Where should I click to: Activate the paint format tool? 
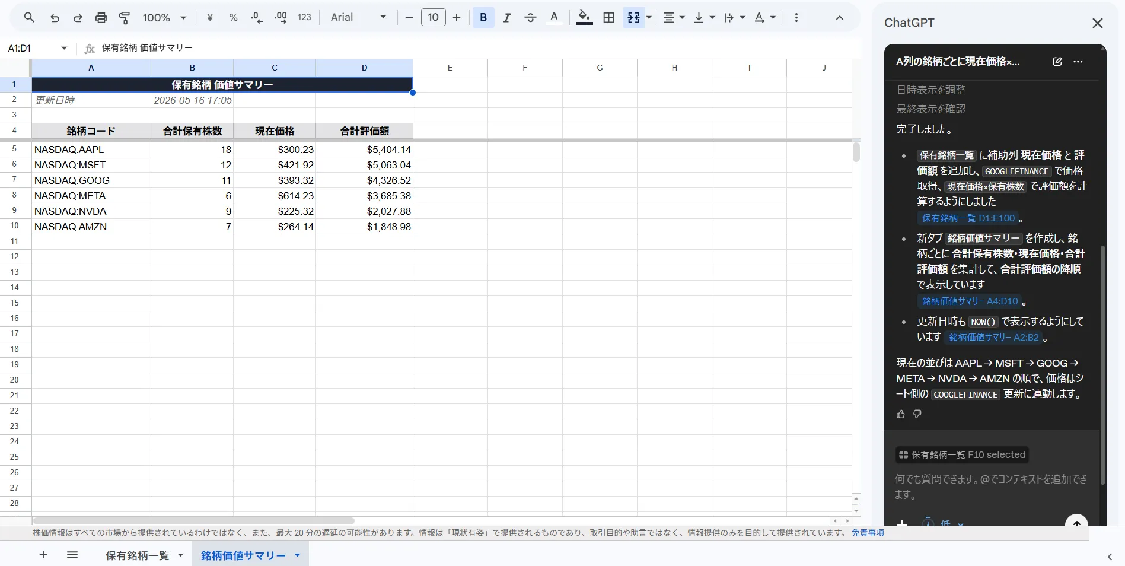[125, 18]
